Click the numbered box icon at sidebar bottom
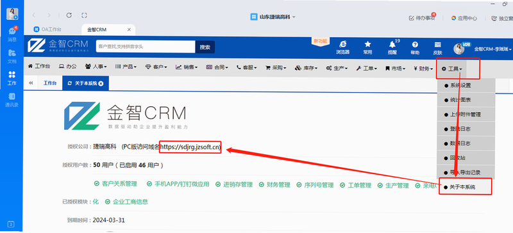This screenshot has width=513, height=233. pyautogui.click(x=11, y=225)
